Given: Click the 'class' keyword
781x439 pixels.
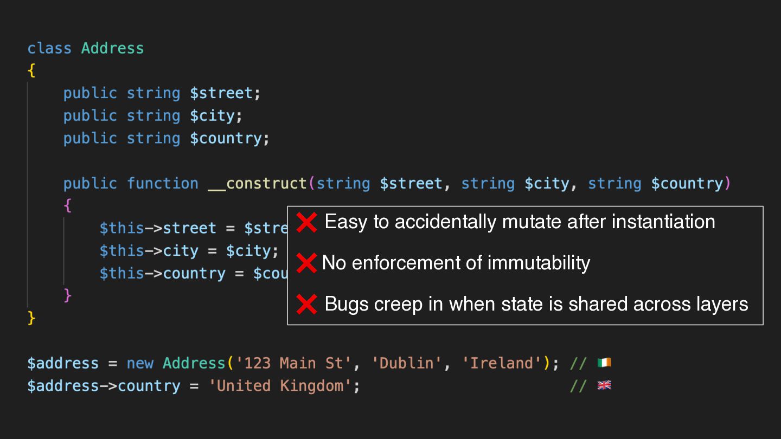Looking at the screenshot, I should (49, 48).
